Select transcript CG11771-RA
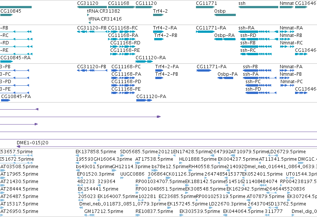 (x=211, y=28)
